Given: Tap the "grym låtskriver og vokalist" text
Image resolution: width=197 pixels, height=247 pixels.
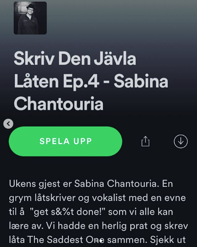Looking at the screenshot, I should pos(67,198).
